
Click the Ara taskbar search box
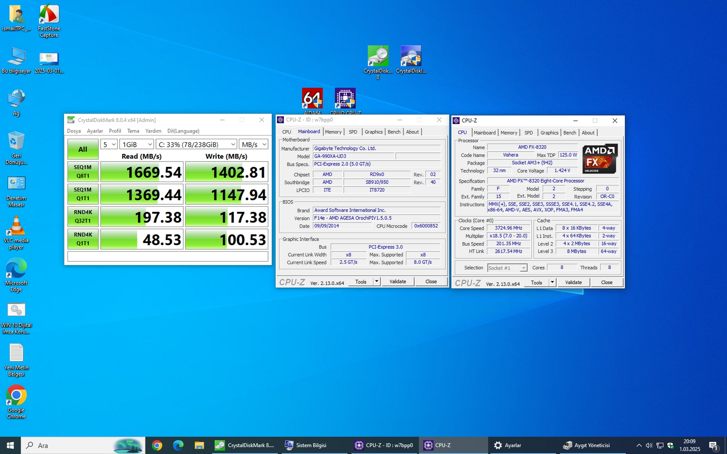83,445
